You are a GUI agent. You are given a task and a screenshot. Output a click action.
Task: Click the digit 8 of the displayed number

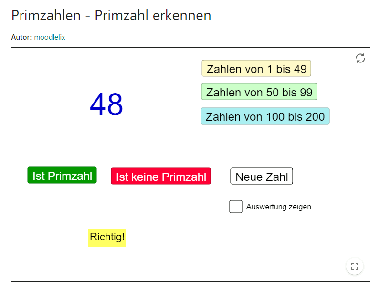(x=115, y=105)
